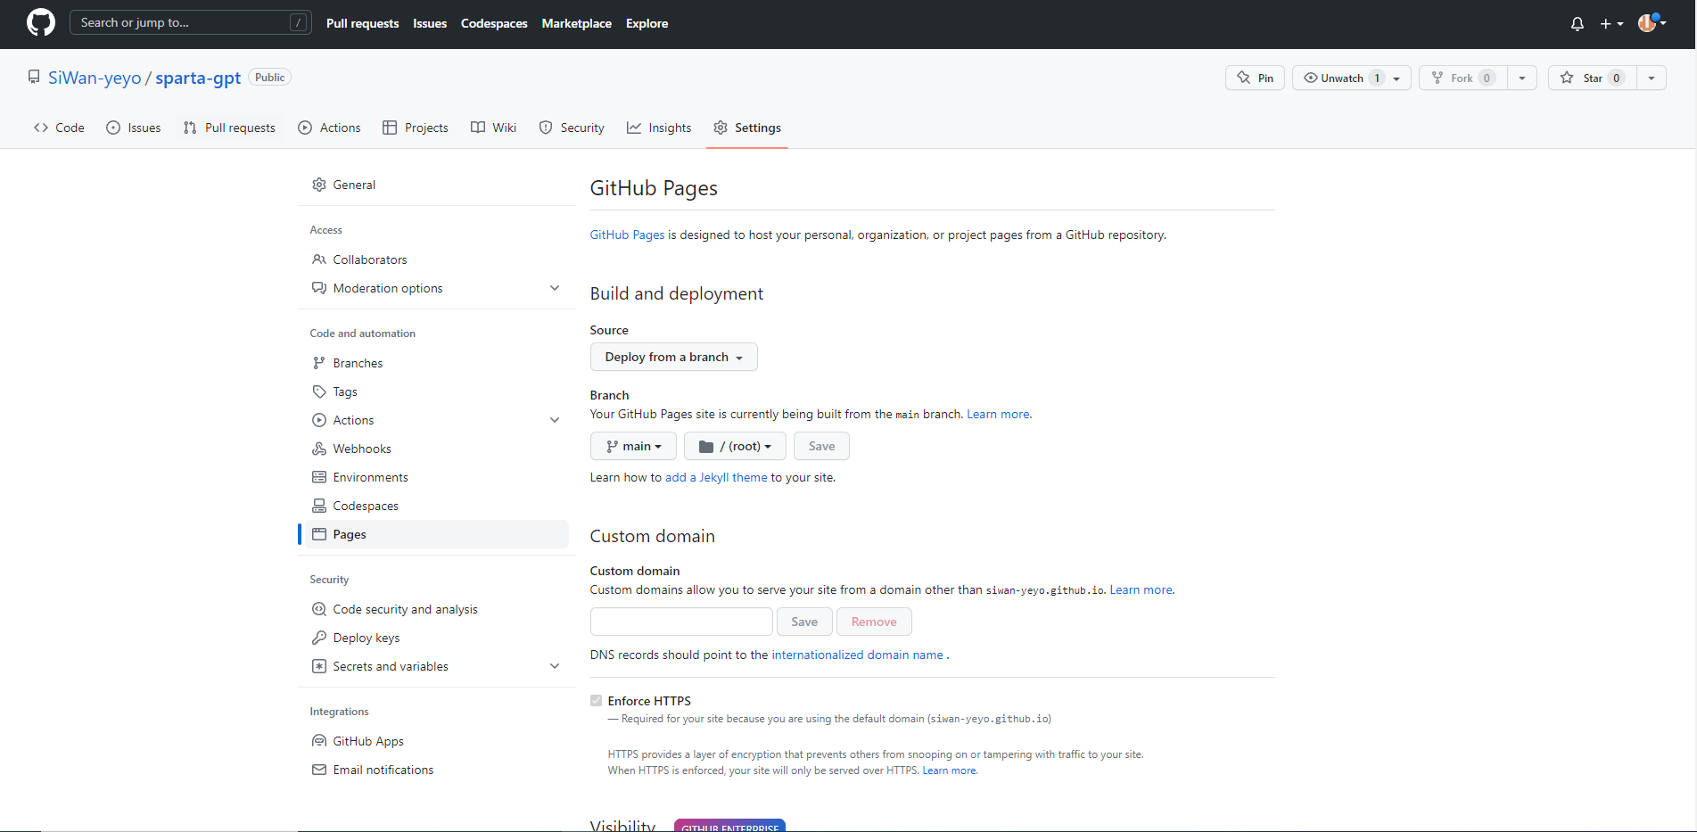Viewport: 1697px width, 832px height.
Task: Click the Remove custom domain button
Action: (874, 622)
